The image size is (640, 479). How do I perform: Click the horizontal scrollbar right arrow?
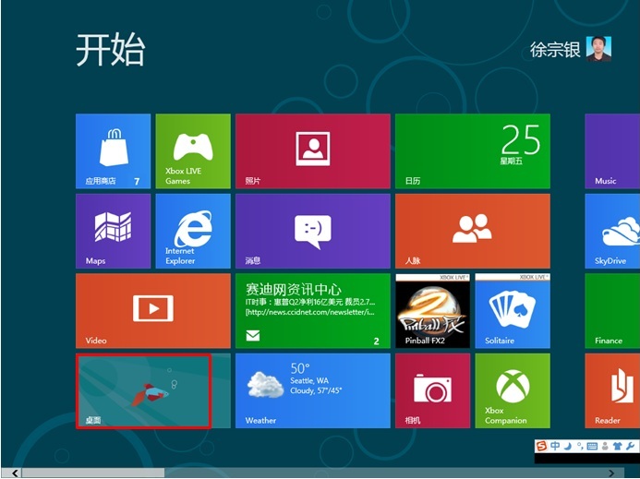(611, 473)
